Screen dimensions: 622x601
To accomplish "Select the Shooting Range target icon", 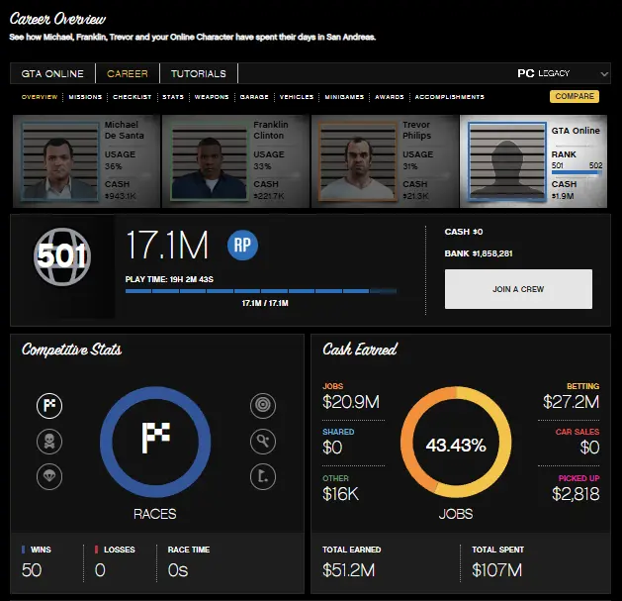I will tap(263, 406).
